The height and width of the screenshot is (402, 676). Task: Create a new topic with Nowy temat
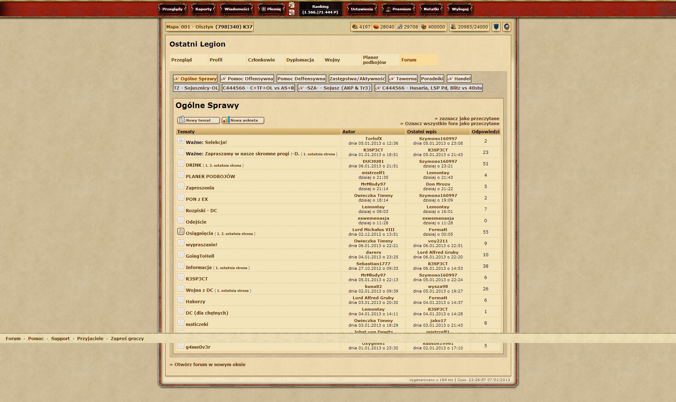tap(198, 120)
